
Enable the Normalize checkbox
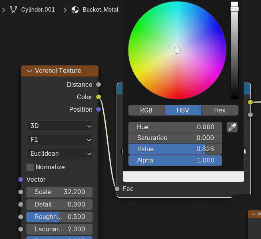click(x=30, y=167)
